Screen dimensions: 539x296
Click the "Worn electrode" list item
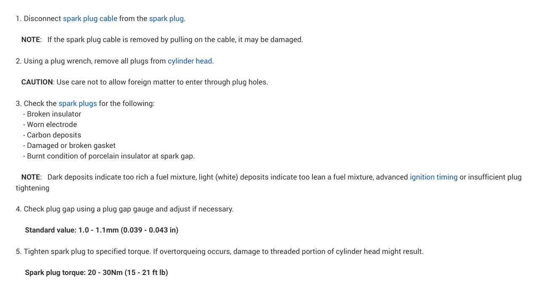[x=52, y=124]
